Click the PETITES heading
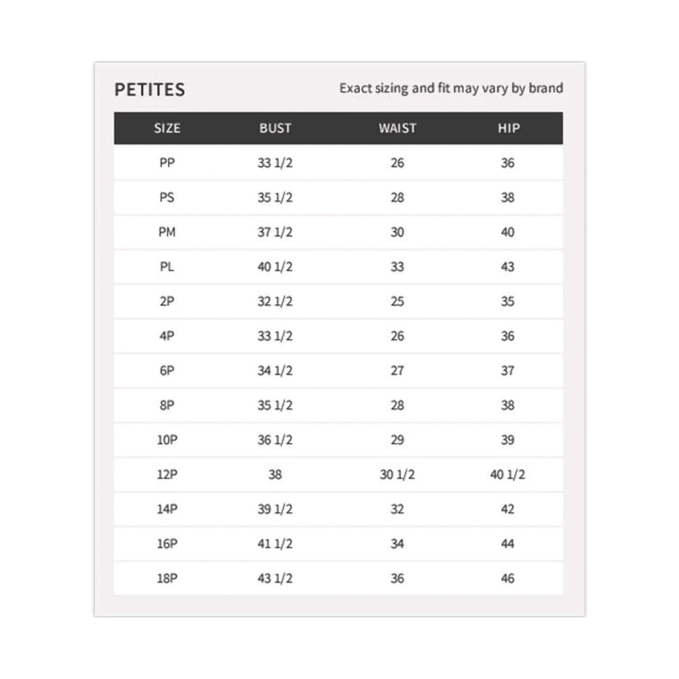 (x=150, y=90)
